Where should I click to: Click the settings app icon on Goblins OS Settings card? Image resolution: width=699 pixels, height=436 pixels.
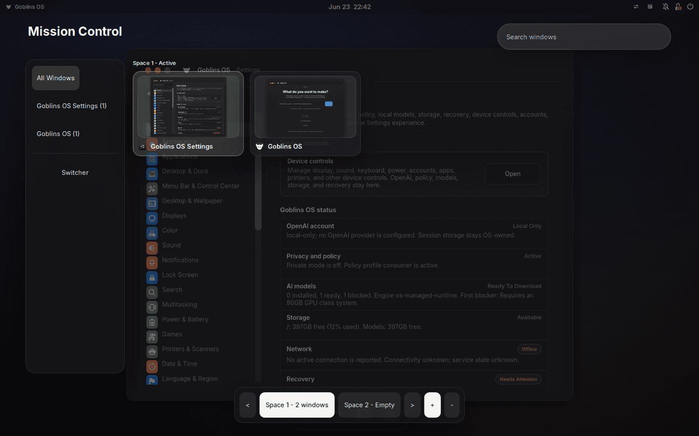tap(142, 146)
